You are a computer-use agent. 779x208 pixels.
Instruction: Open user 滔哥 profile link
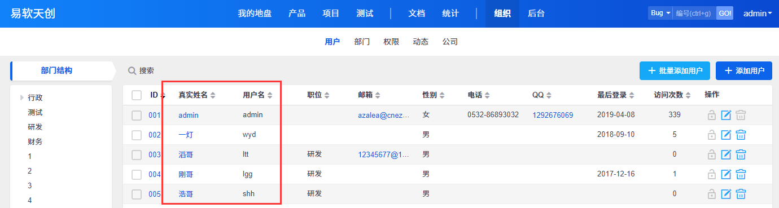pos(186,154)
